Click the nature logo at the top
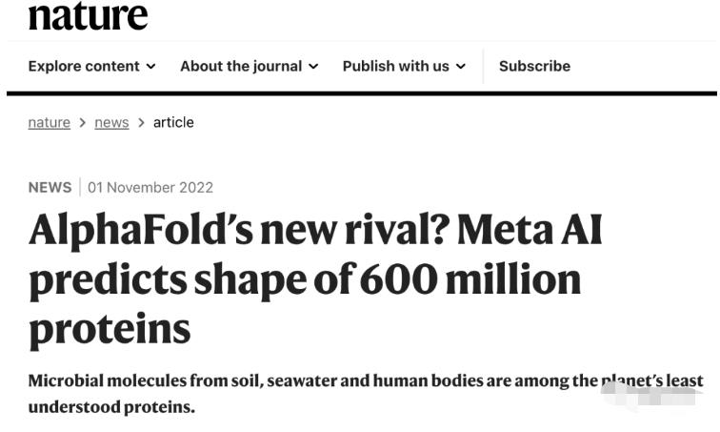 [88, 15]
